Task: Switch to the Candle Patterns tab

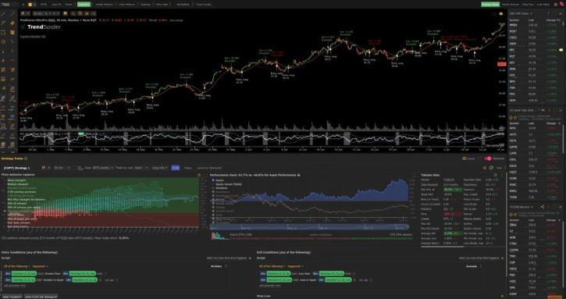Action: (x=105, y=5)
